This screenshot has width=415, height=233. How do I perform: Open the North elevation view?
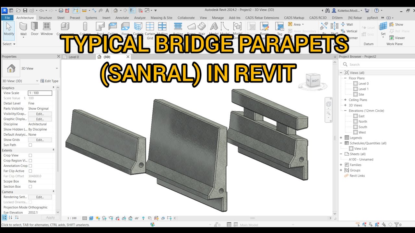pyautogui.click(x=363, y=121)
